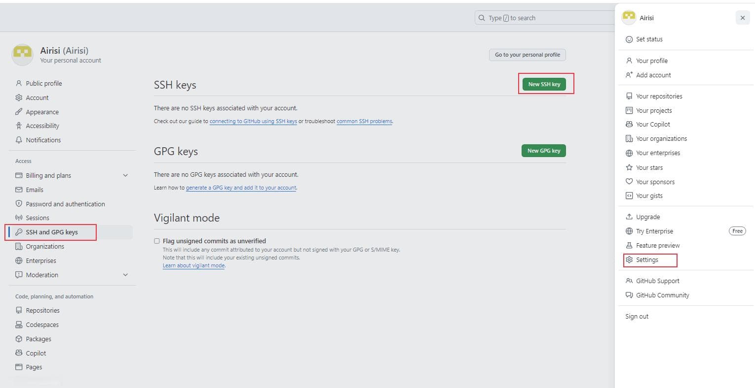Click the broadcast icon beside Sessions
Screen dimensions: 755x388
tap(19, 218)
